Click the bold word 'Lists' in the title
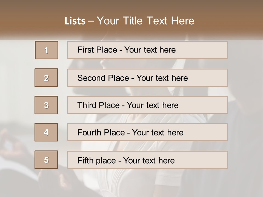Image resolution: width=263 pixels, height=197 pixels. pyautogui.click(x=75, y=21)
